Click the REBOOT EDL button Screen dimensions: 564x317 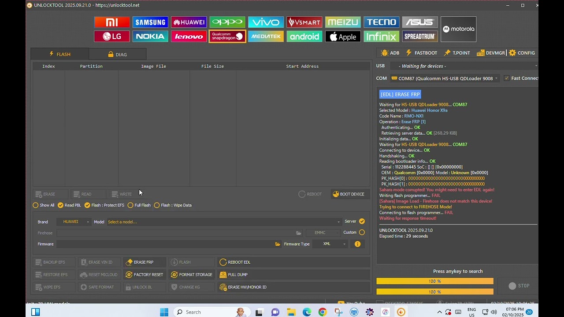pyautogui.click(x=293, y=262)
